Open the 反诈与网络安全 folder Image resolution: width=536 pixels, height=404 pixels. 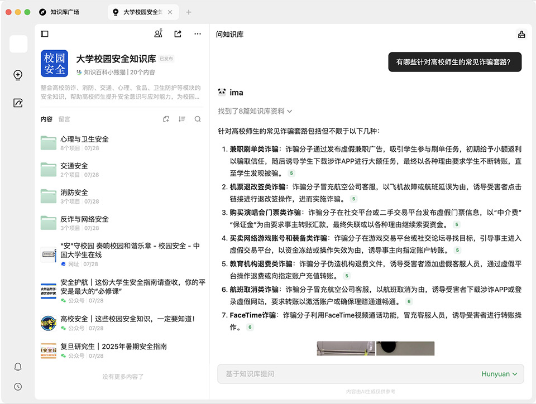click(84, 219)
